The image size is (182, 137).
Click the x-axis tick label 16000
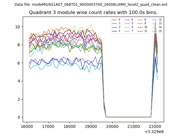[x=27, y=126]
